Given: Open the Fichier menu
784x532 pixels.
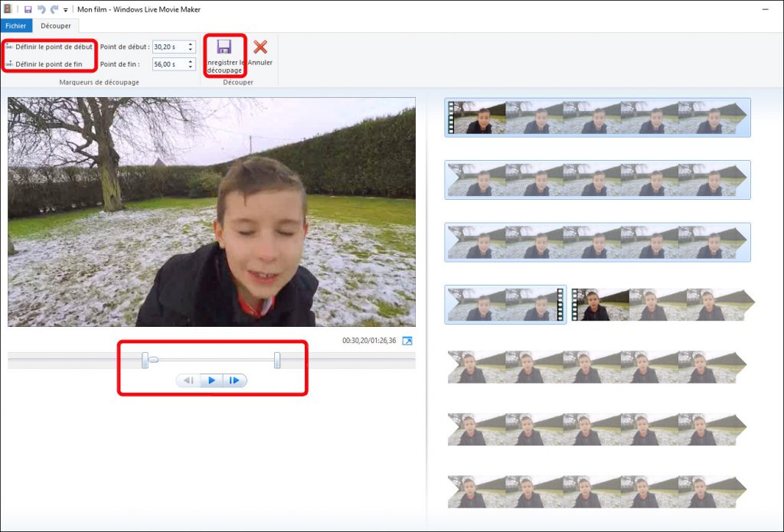Looking at the screenshot, I should pyautogui.click(x=16, y=26).
